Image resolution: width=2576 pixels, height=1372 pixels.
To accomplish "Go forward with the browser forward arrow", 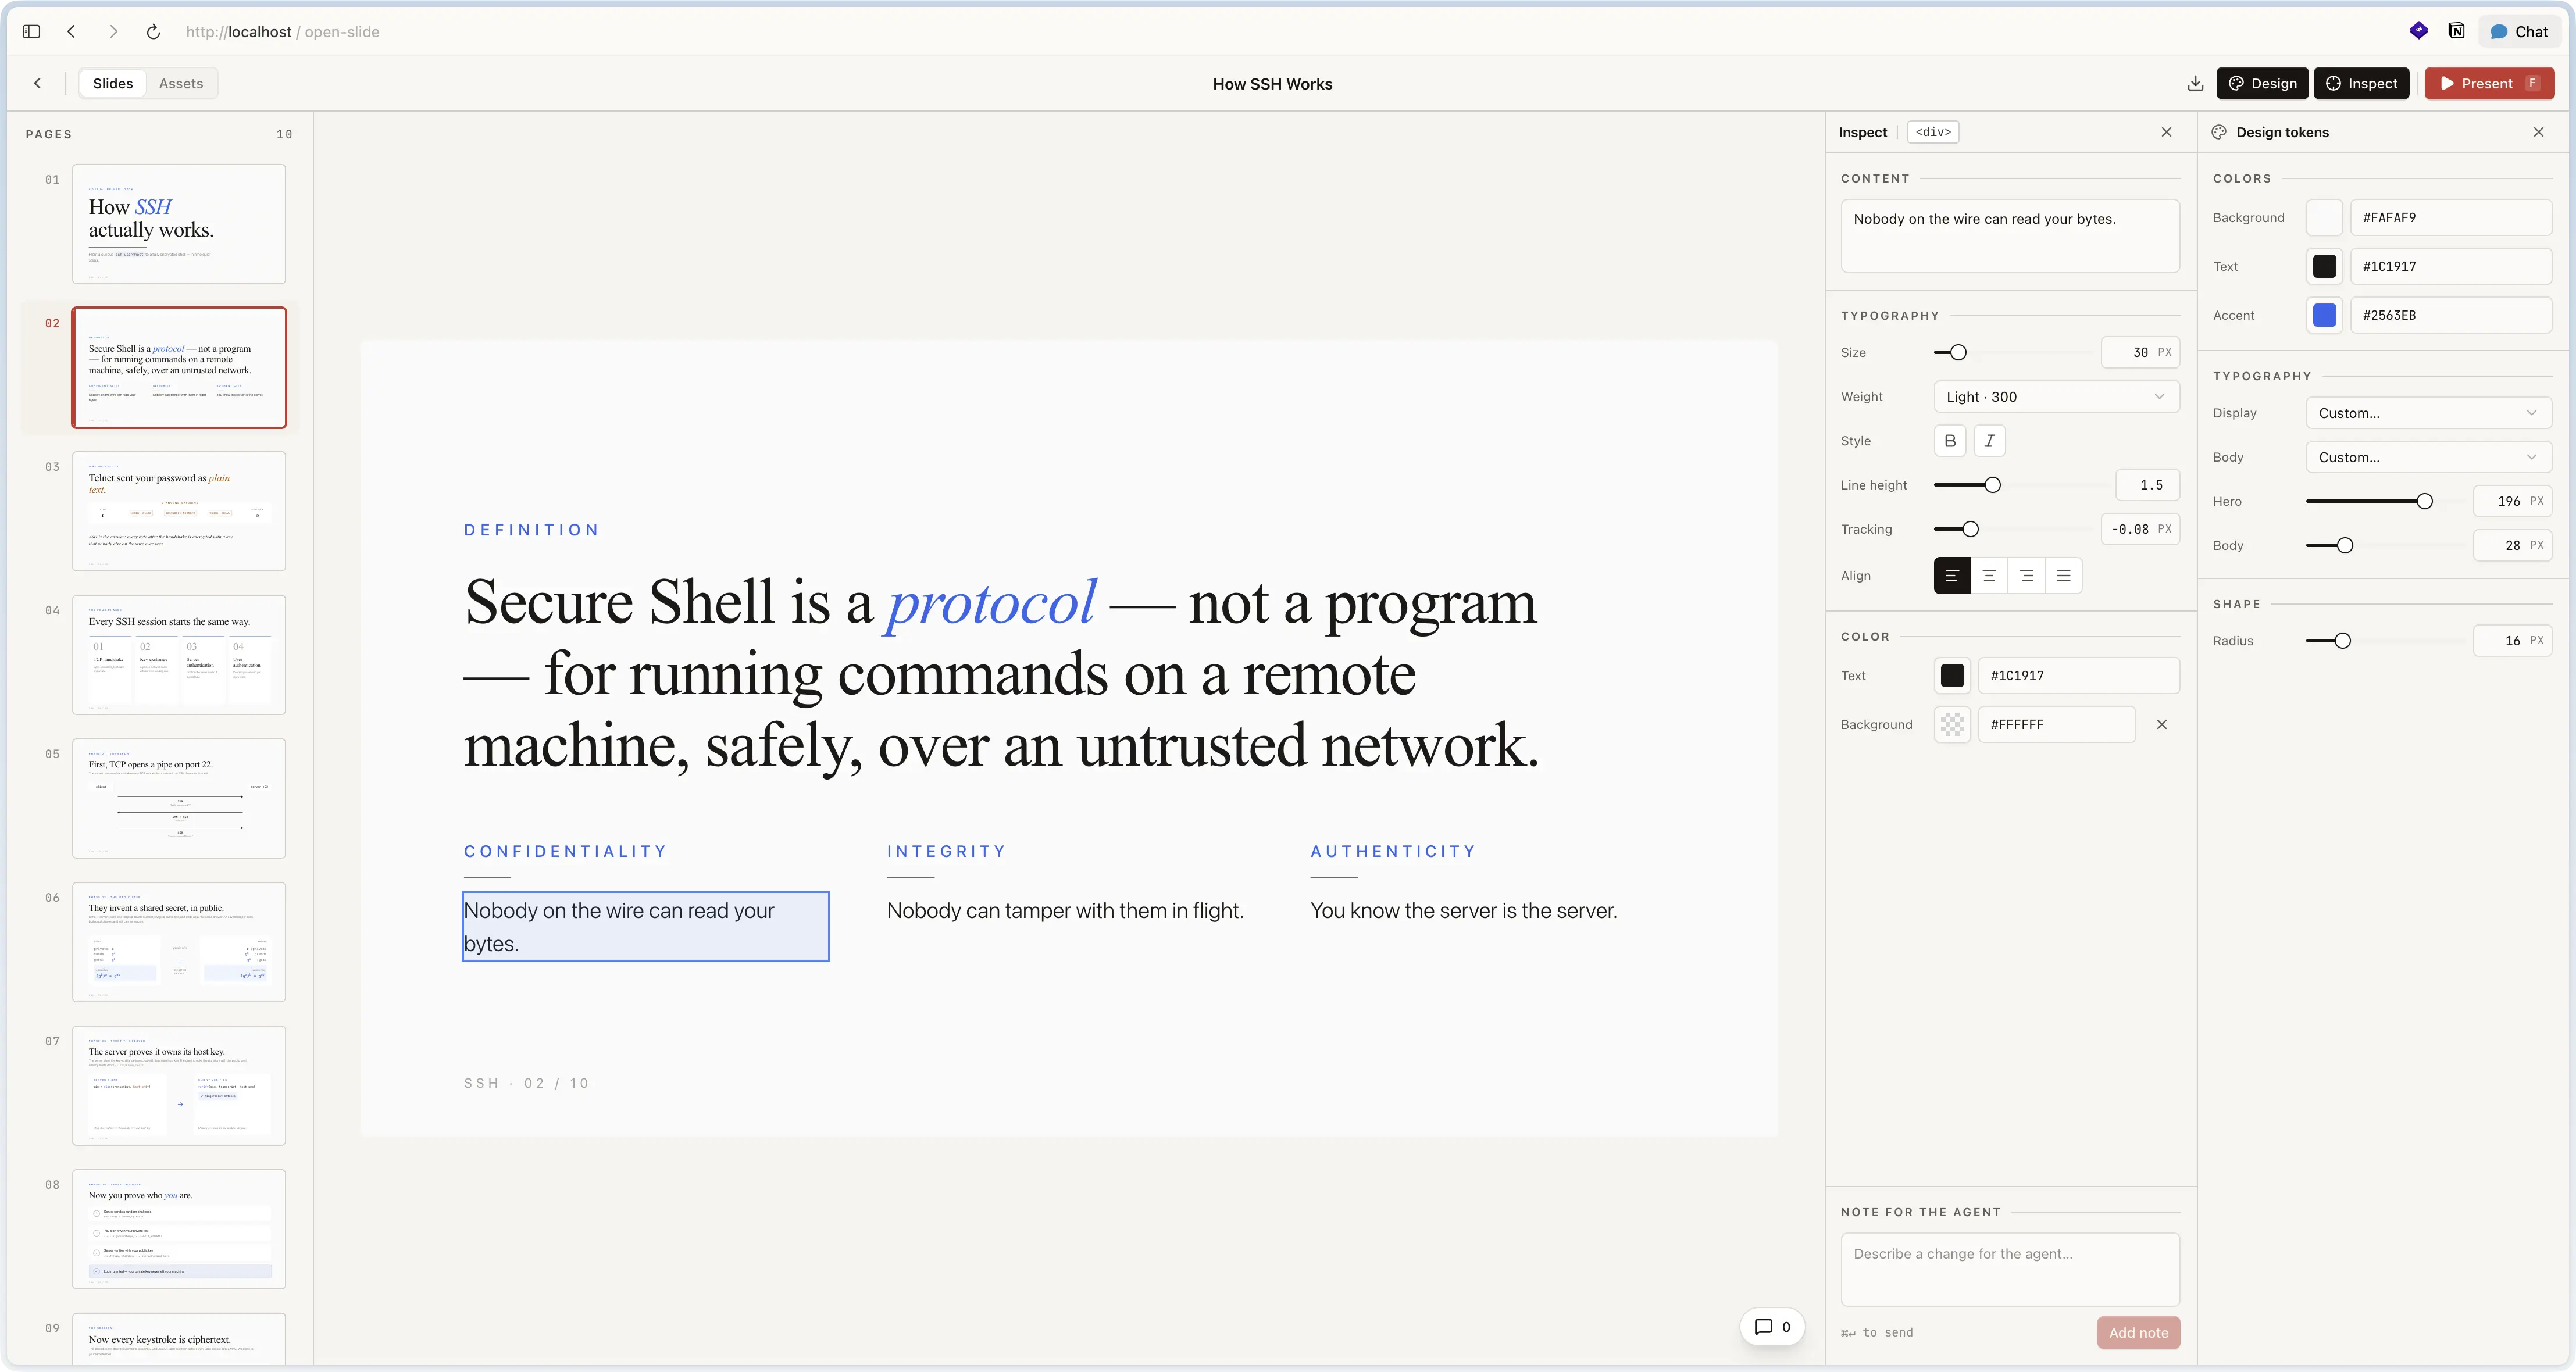I will click(x=113, y=32).
